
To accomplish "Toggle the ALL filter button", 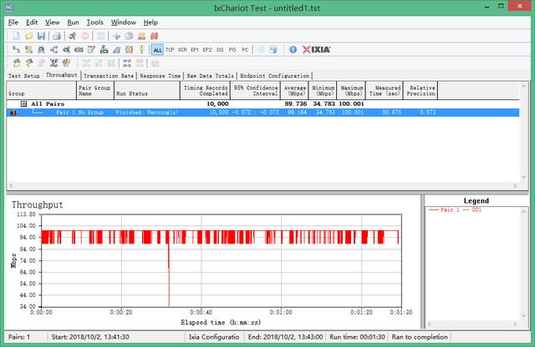I will (x=157, y=50).
